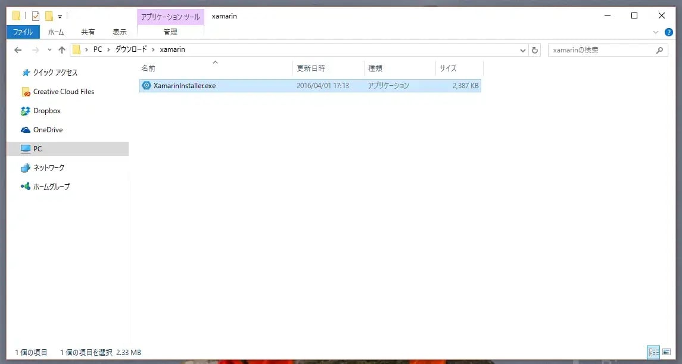Expand the chevron before PC in breadcrumb
The width and height of the screenshot is (682, 364).
(x=86, y=49)
